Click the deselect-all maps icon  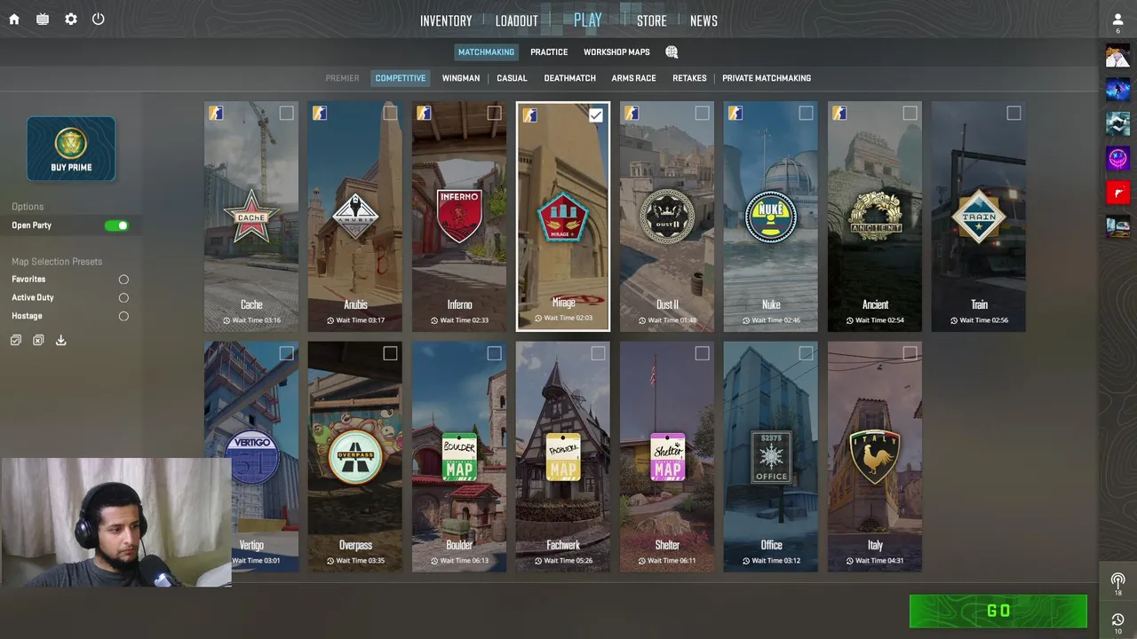click(x=38, y=340)
